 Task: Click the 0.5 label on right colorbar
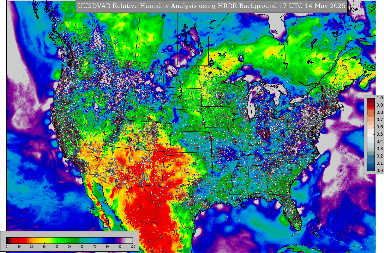(380, 134)
